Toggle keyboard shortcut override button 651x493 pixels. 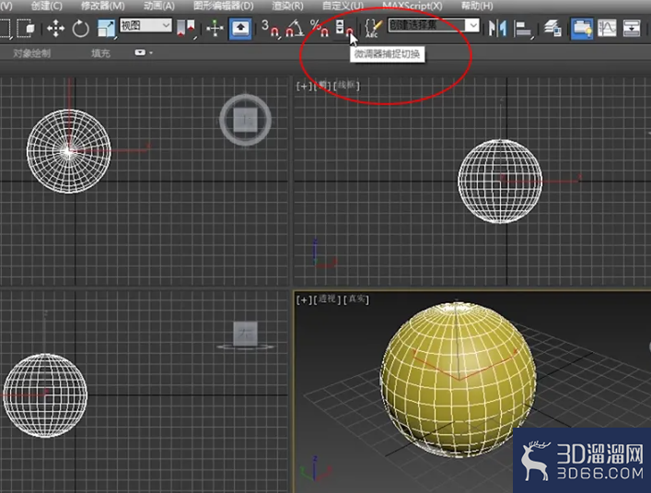tap(240, 29)
